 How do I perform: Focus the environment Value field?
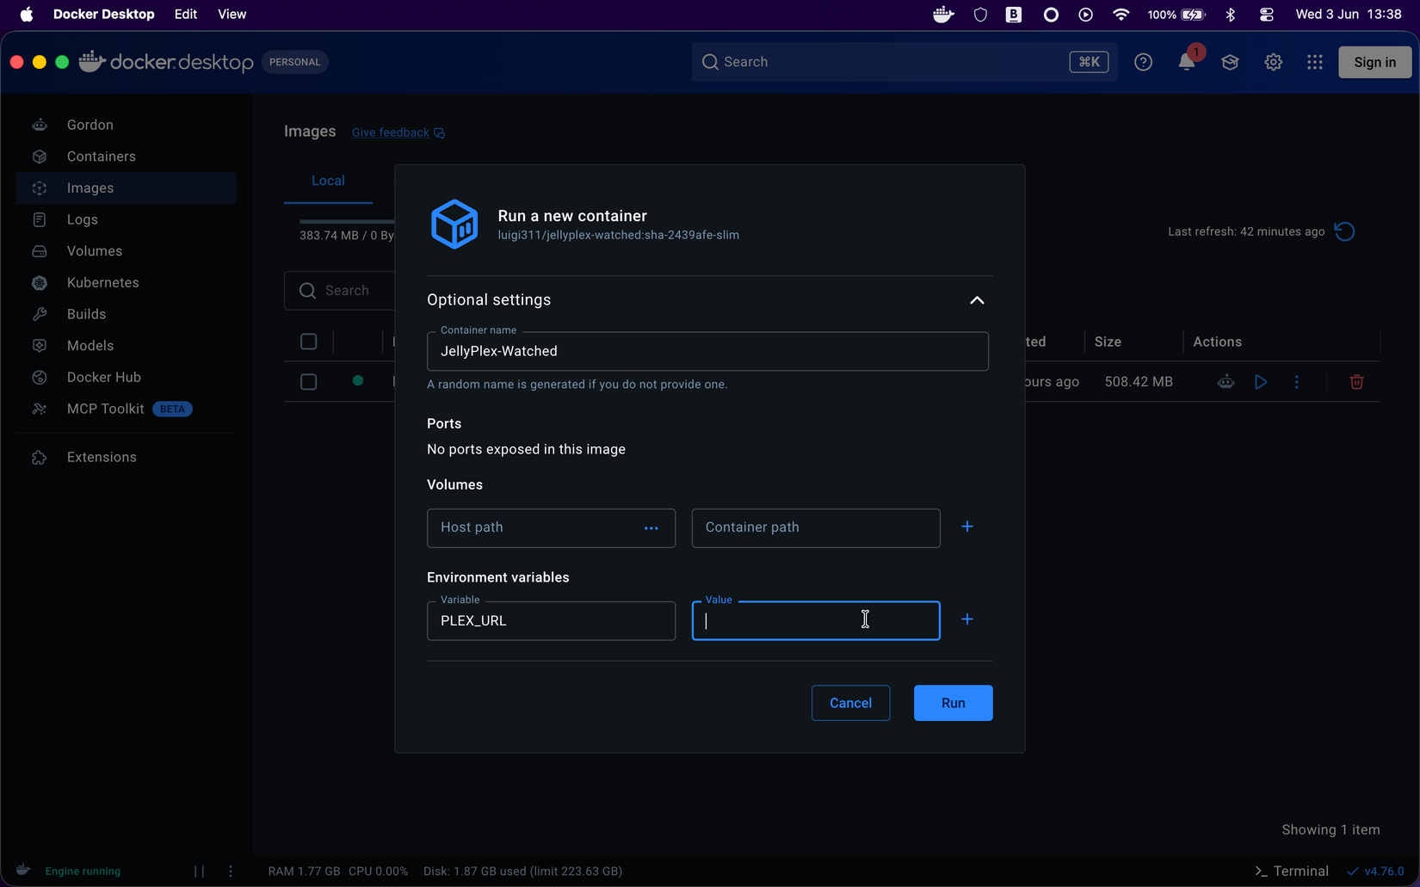point(816,620)
